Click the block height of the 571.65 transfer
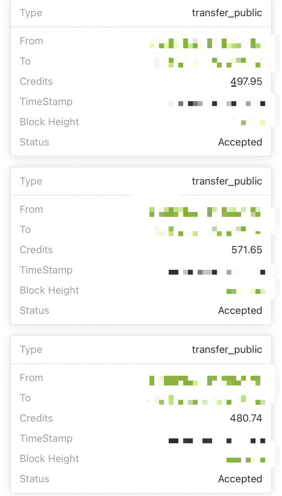This screenshot has width=282, height=496. pos(246,291)
